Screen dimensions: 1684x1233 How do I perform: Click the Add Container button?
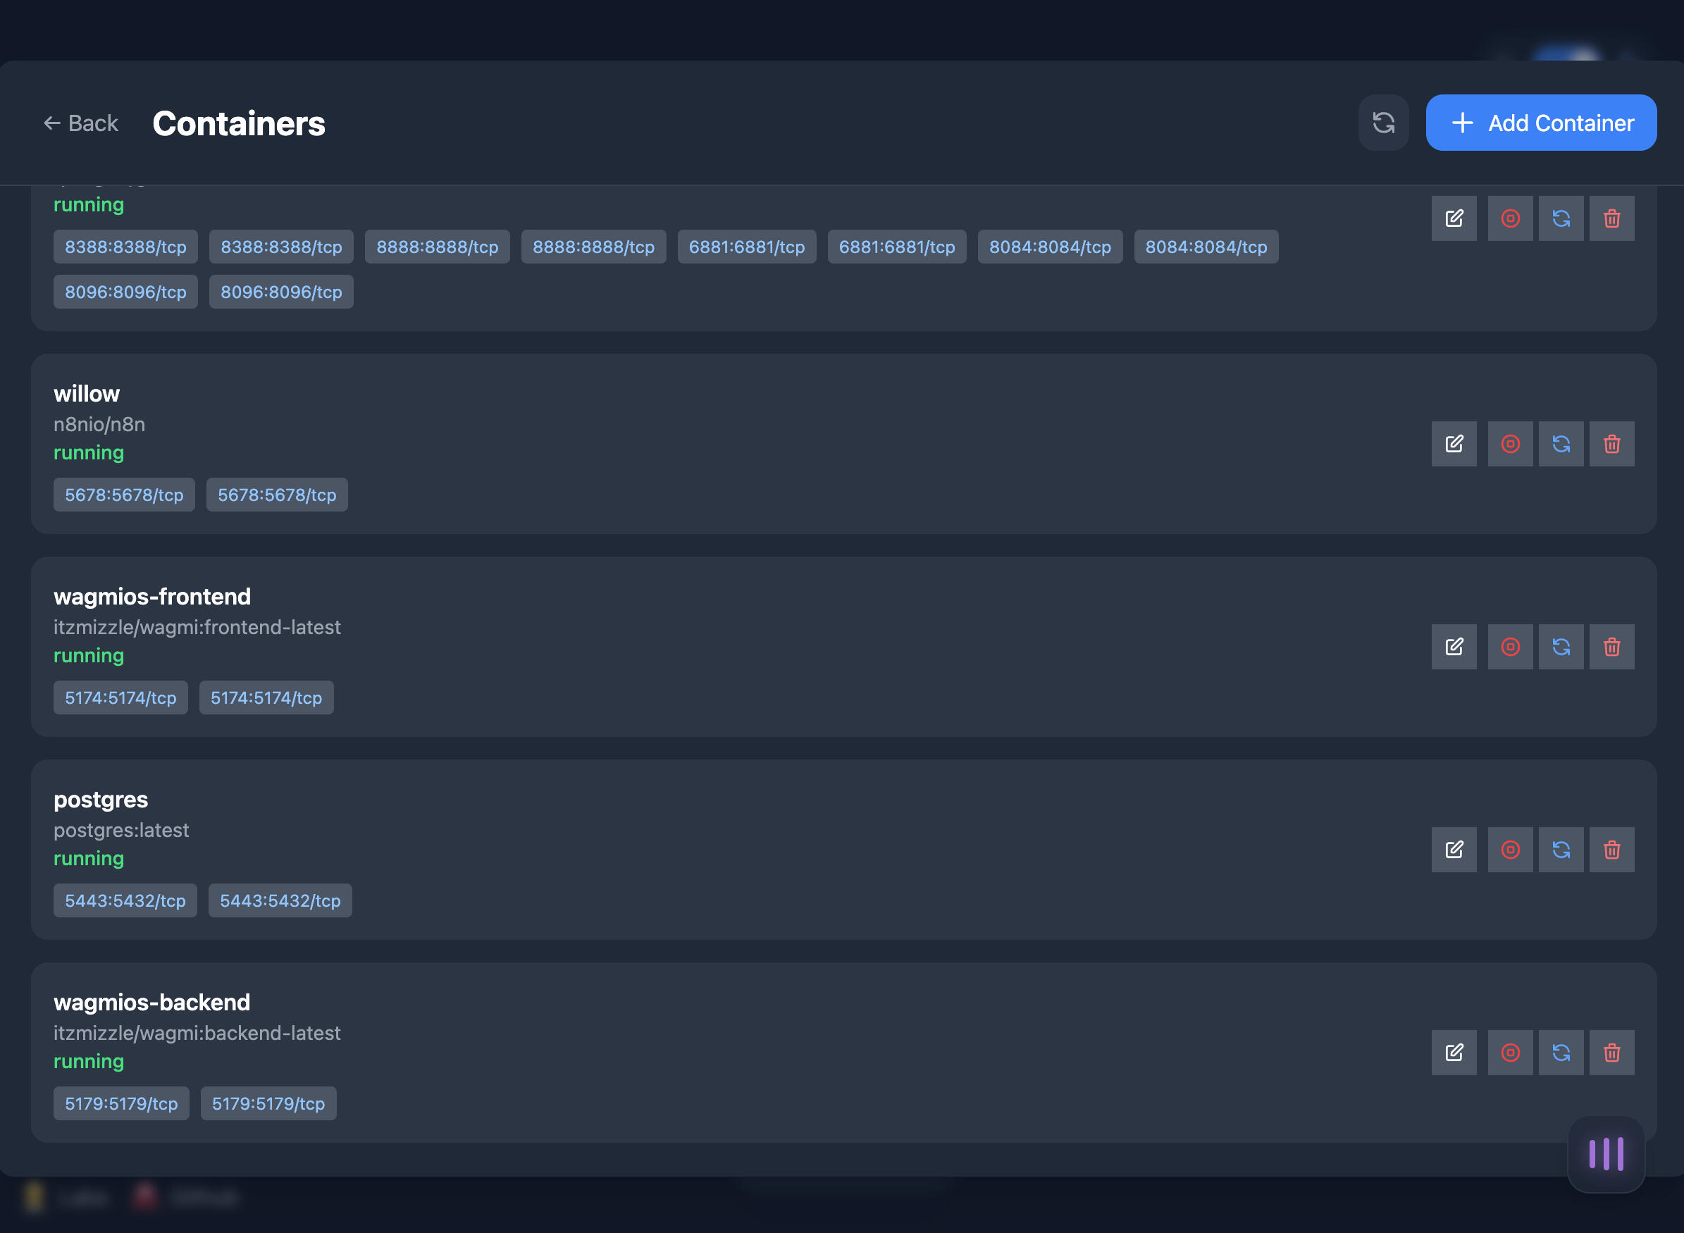pyautogui.click(x=1541, y=123)
